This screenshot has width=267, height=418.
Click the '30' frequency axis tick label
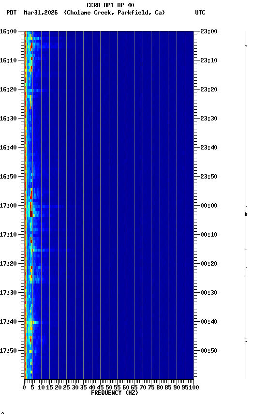[75, 388]
